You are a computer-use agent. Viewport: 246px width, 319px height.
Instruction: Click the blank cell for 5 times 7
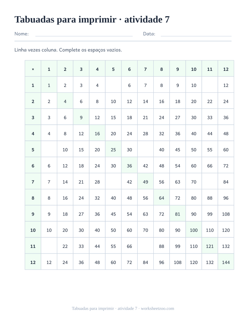point(145,149)
